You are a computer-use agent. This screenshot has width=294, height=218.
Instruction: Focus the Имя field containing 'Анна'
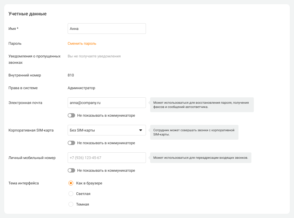coord(107,29)
